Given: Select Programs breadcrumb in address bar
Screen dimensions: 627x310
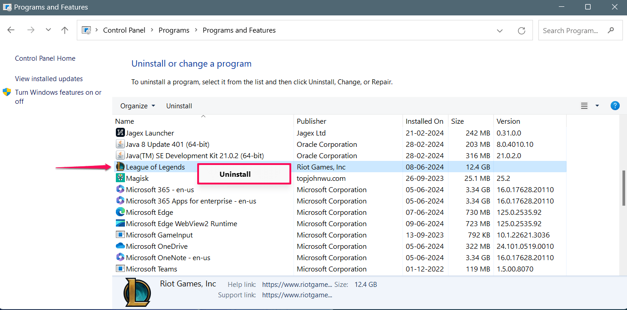Looking at the screenshot, I should pos(174,30).
